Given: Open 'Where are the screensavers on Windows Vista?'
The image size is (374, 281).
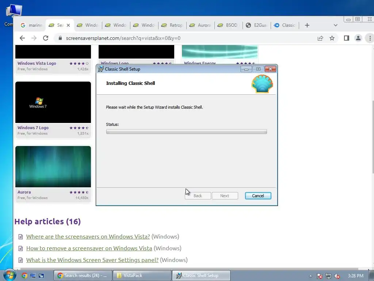Looking at the screenshot, I should (x=88, y=237).
